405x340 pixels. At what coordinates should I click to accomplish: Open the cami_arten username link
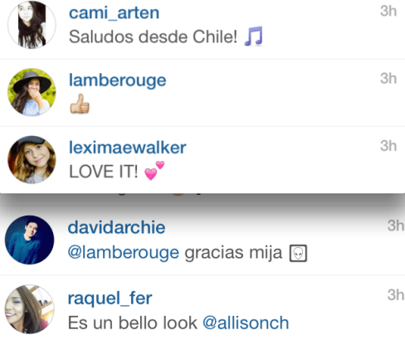(x=114, y=12)
